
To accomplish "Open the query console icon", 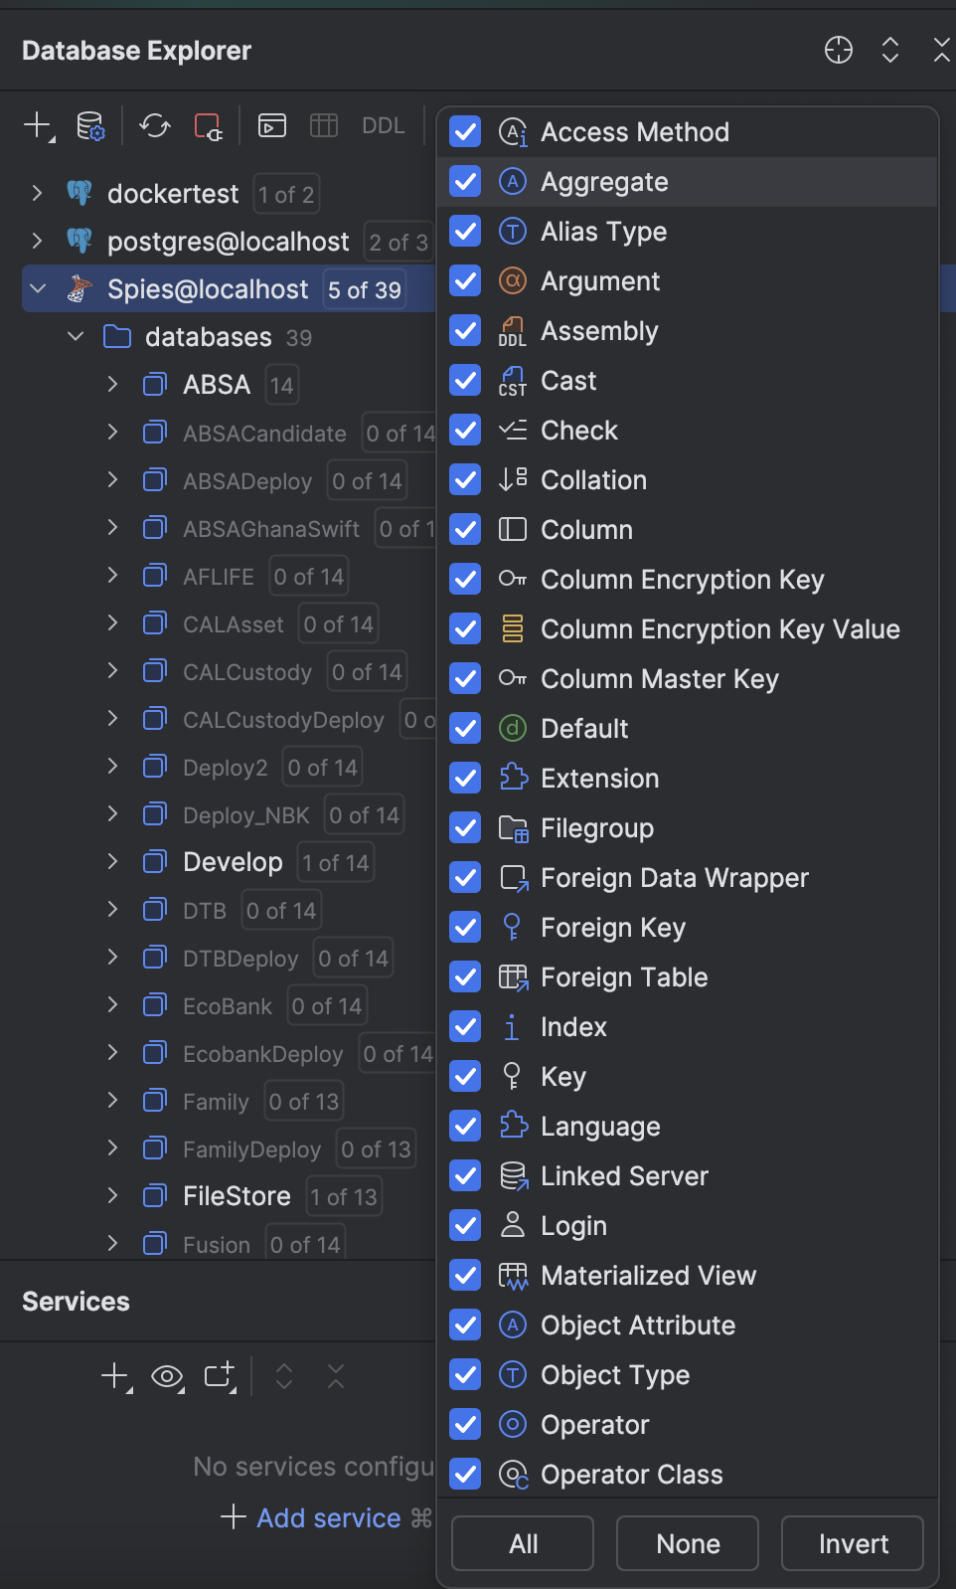I will [x=272, y=126].
